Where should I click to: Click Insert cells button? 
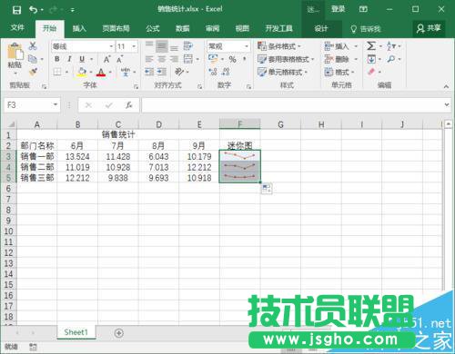[338, 46]
